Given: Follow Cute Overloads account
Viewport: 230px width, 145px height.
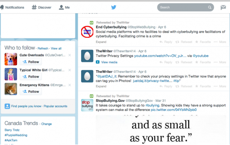Looking at the screenshot, I should (31, 62).
